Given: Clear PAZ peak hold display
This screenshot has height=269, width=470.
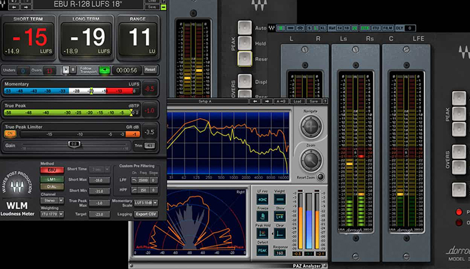Looking at the screenshot, I should click(279, 233).
